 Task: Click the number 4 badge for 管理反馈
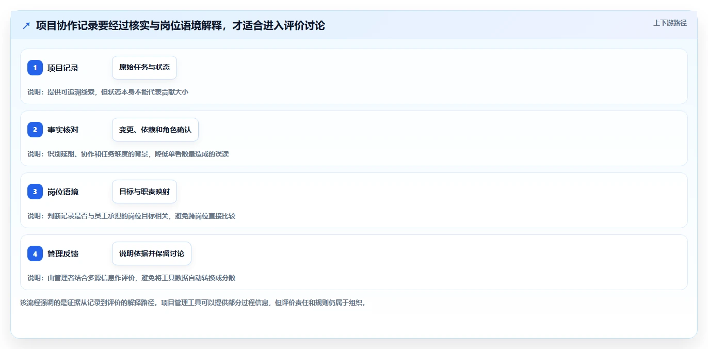click(x=35, y=253)
